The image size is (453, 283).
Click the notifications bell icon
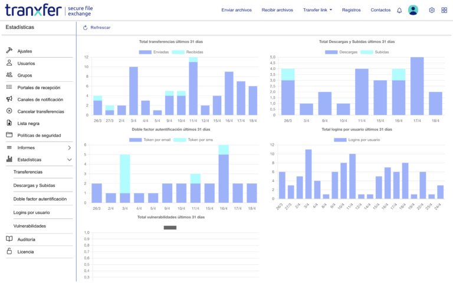[x=399, y=10]
